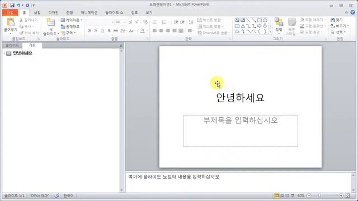358x201 pixels.
Task: Select the down arrow shape in gallery
Action: pos(265,26)
